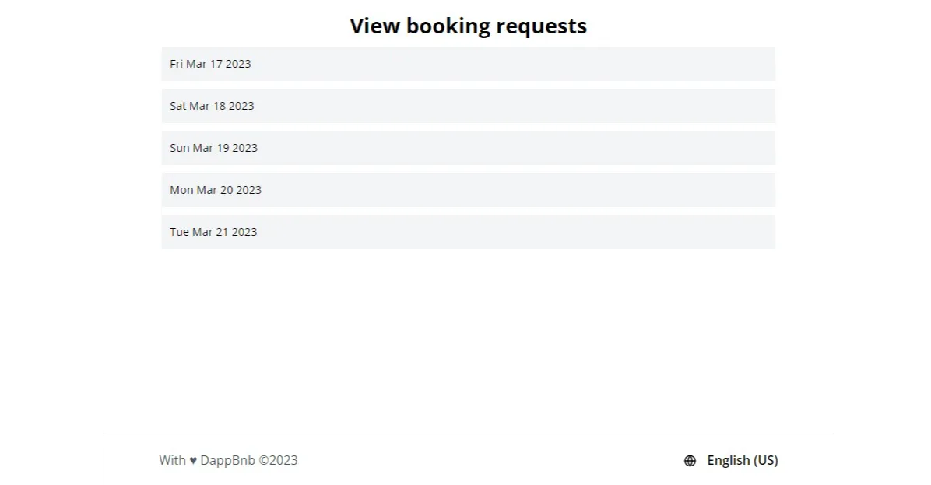Screen dimensions: 931x485
Task: Click the DappBnb name in the footer
Action: (227, 460)
